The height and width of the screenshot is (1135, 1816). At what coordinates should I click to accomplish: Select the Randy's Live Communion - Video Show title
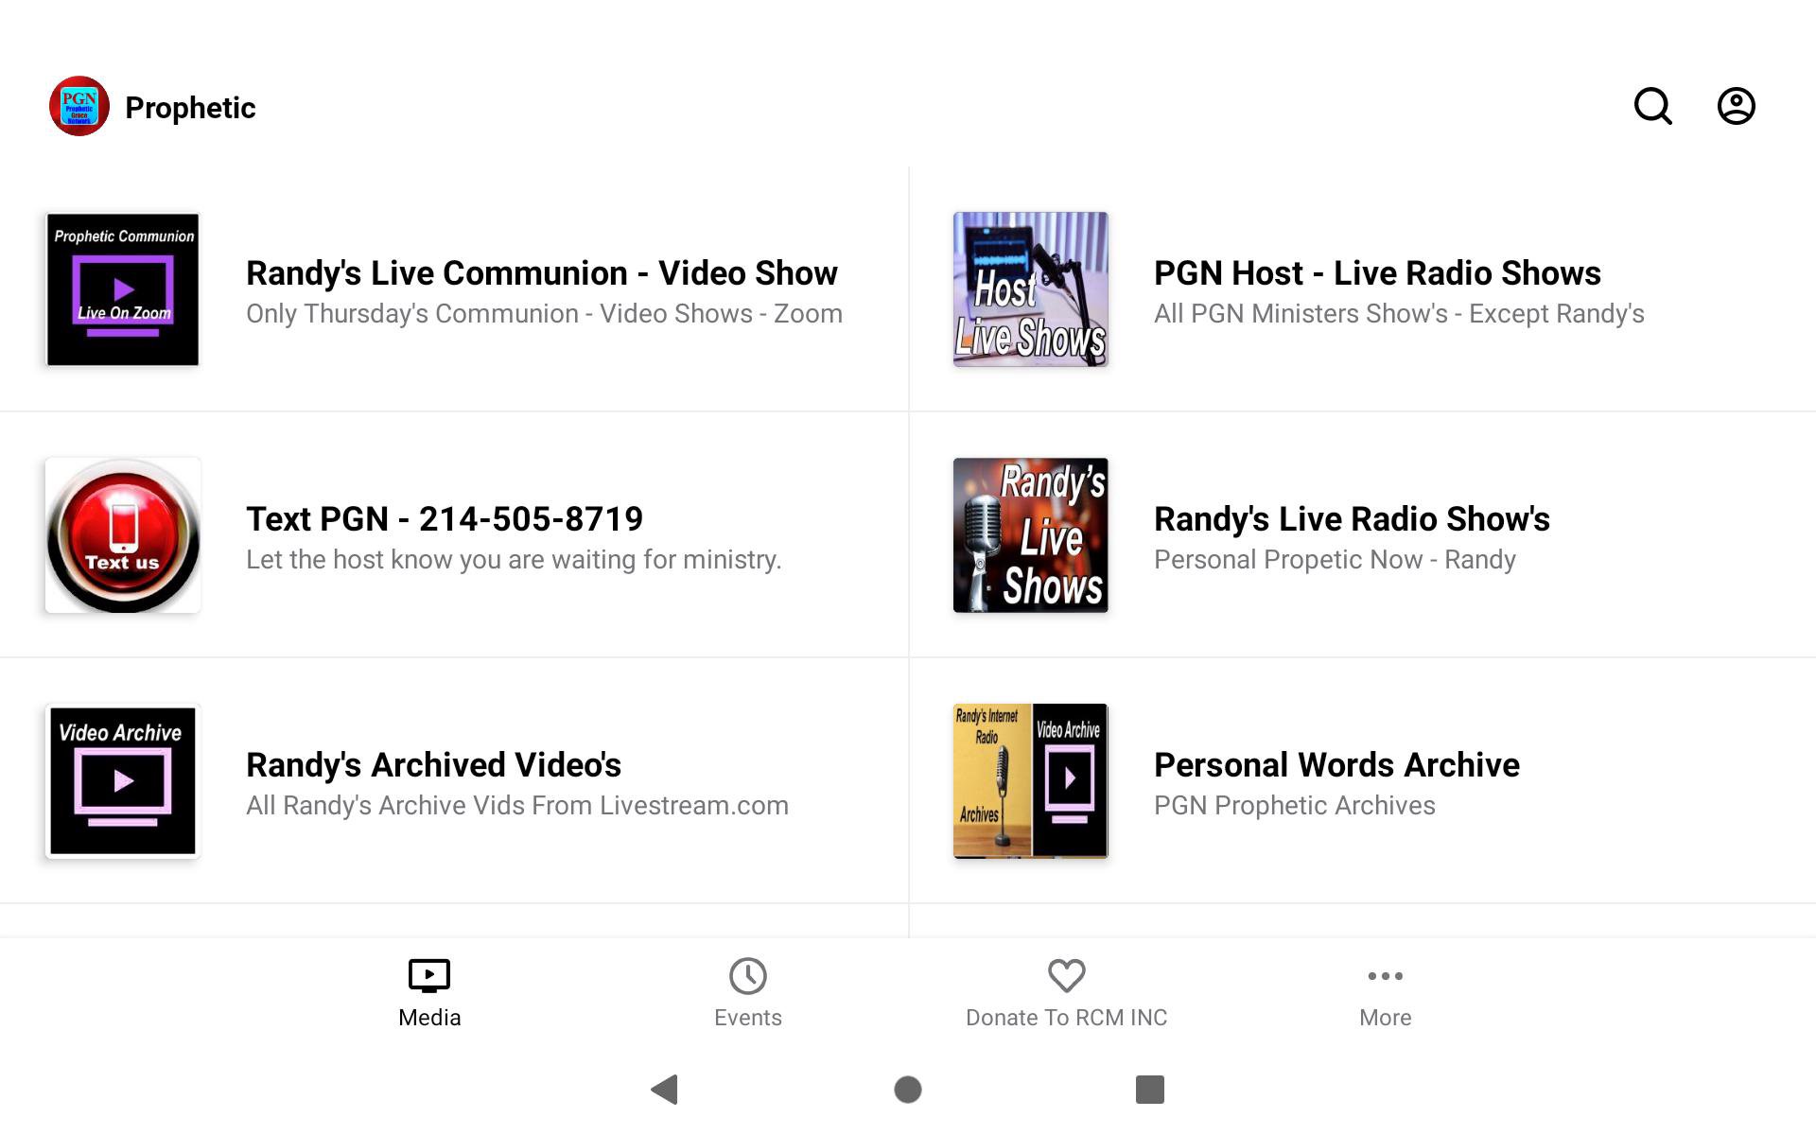click(x=541, y=272)
